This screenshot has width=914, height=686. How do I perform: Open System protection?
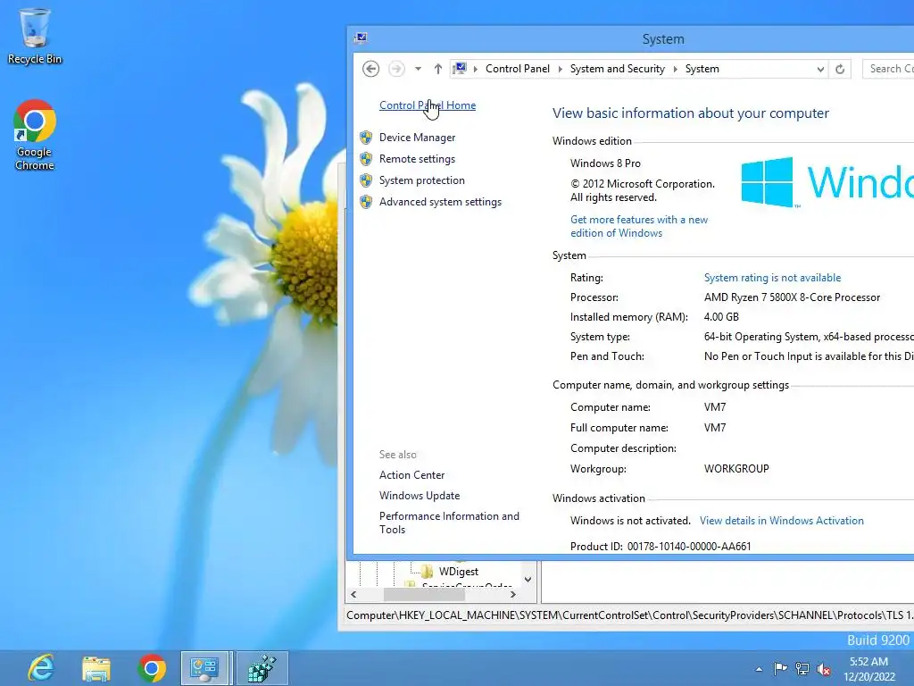click(x=422, y=180)
